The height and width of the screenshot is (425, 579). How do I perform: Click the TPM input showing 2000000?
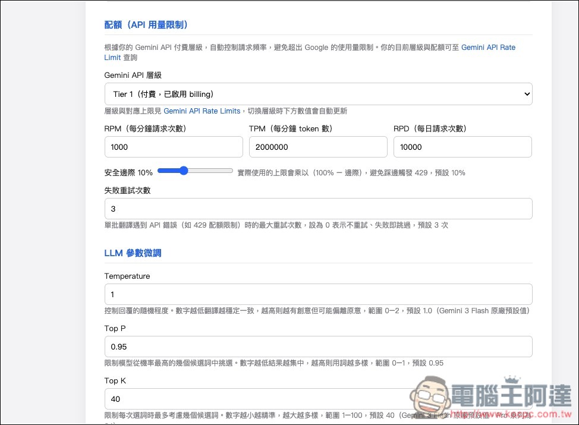[x=318, y=147]
